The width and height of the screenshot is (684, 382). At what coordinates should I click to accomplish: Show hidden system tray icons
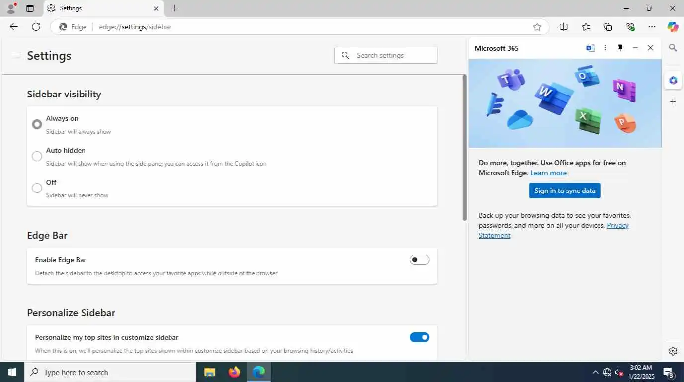(595, 372)
